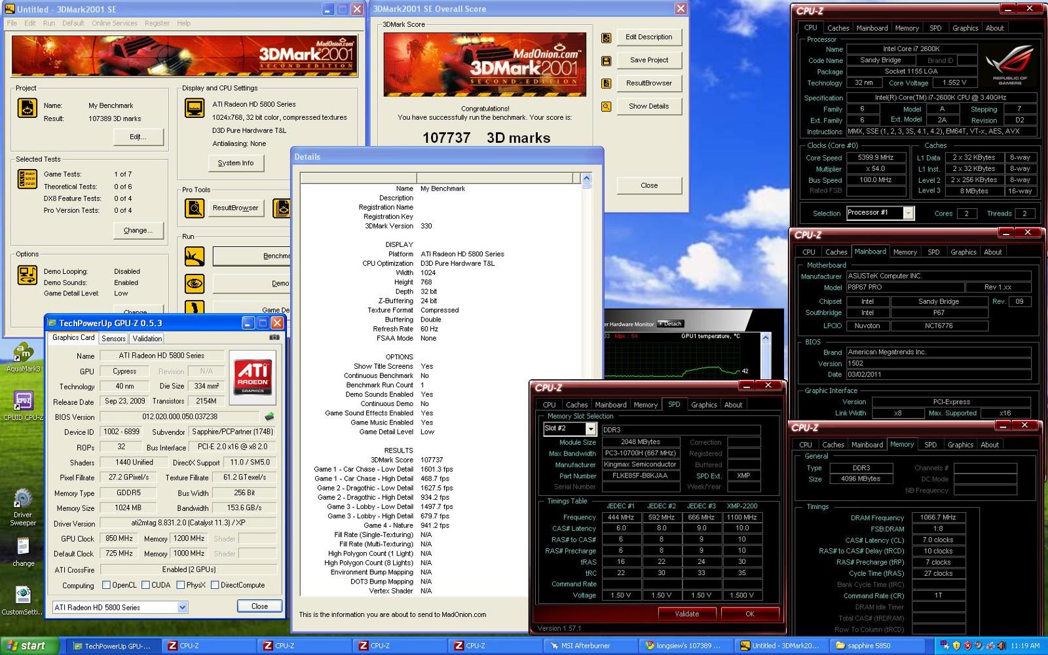Click the Edit Description icon in score window

(x=607, y=38)
